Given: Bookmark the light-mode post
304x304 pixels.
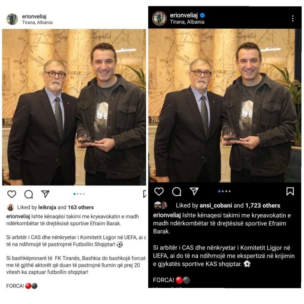Looking at the screenshot, I should point(145,194).
